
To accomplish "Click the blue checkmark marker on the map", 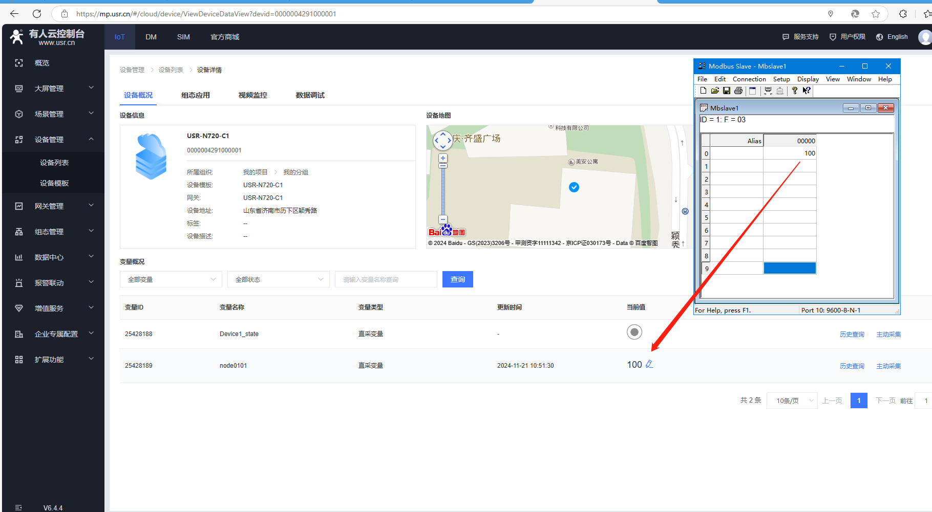I will click(574, 187).
